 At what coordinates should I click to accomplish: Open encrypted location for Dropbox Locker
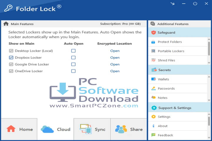coord(115,58)
